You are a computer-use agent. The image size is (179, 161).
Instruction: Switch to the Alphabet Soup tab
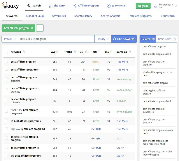35,16
